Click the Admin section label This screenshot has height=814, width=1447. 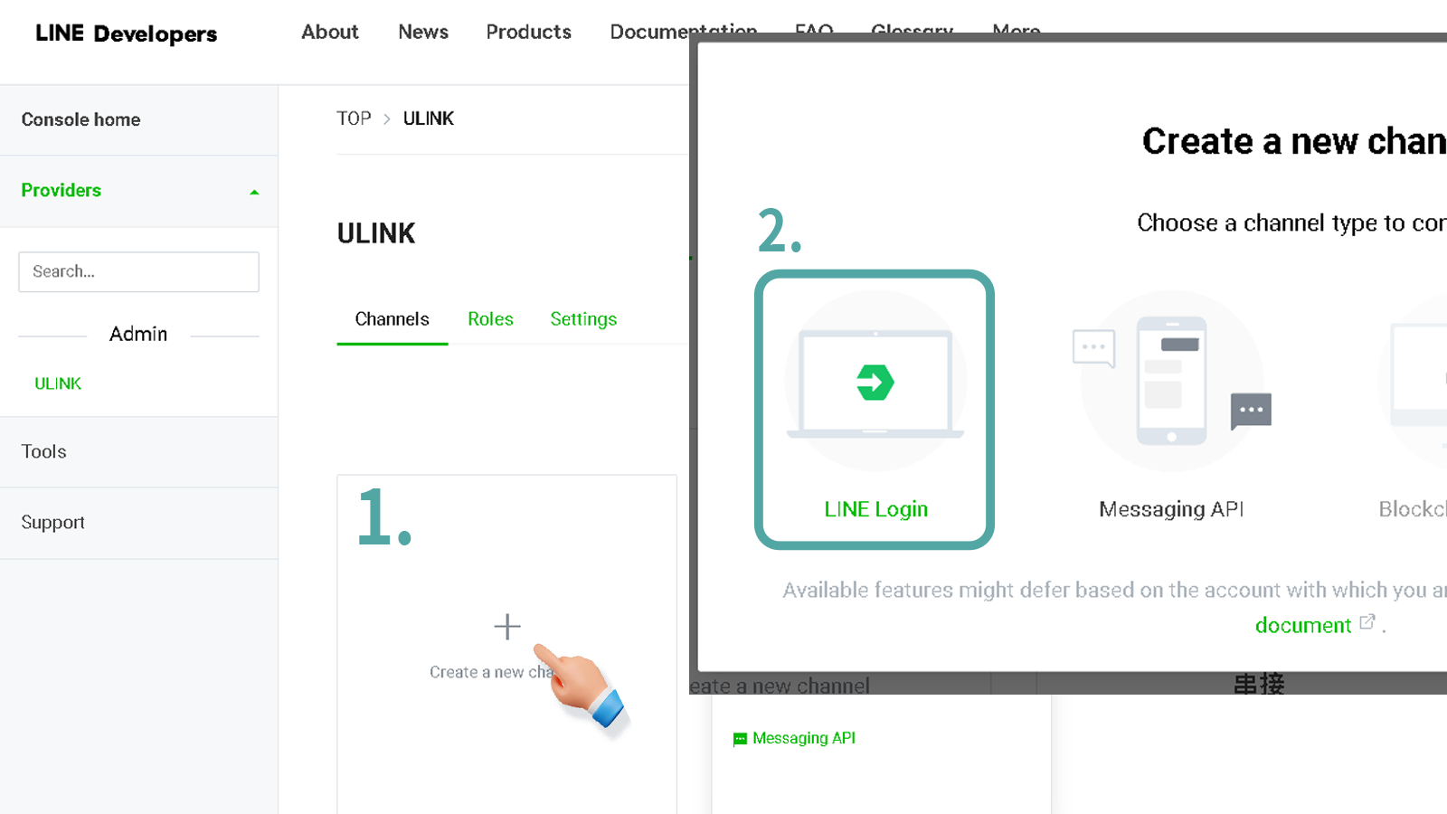138,334
